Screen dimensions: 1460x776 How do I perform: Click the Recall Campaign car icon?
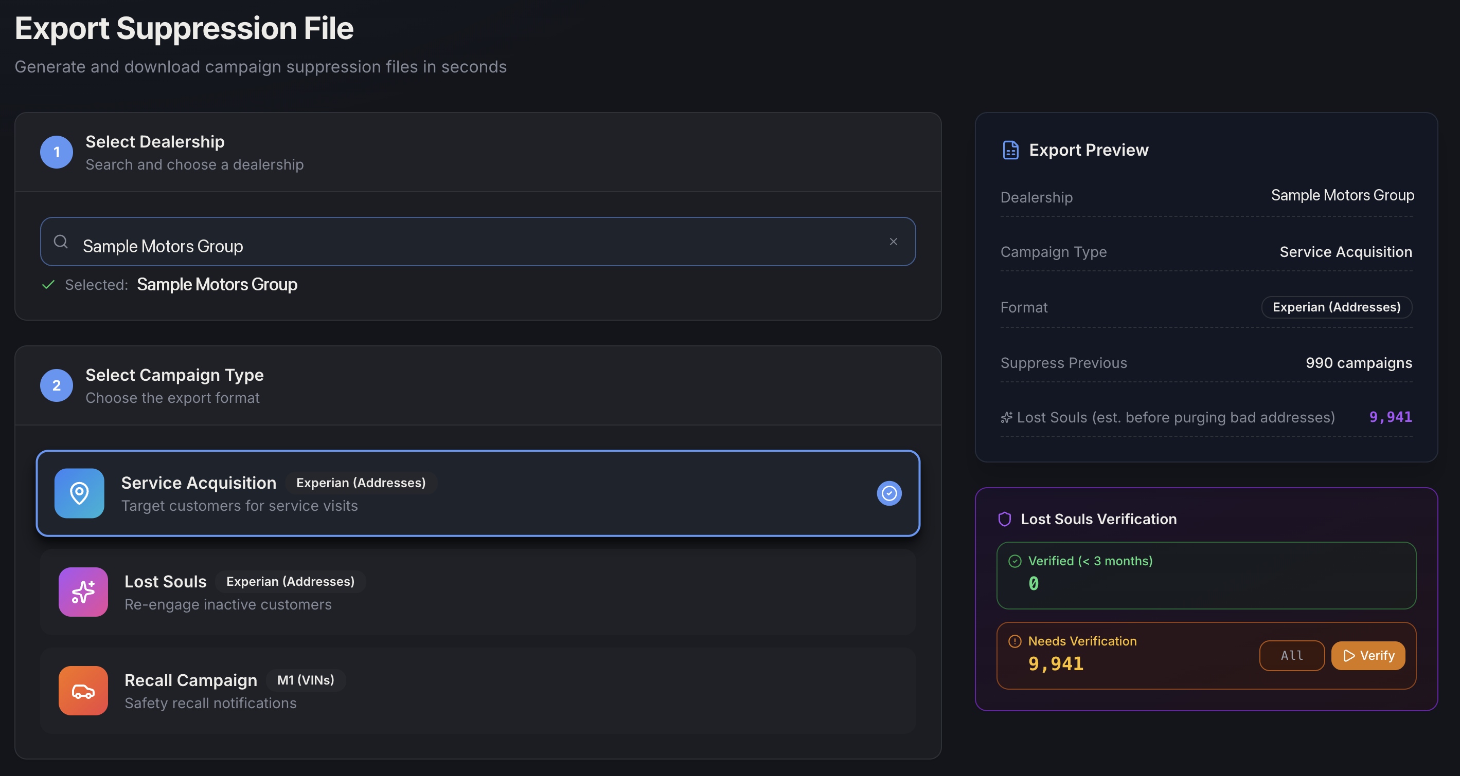83,691
